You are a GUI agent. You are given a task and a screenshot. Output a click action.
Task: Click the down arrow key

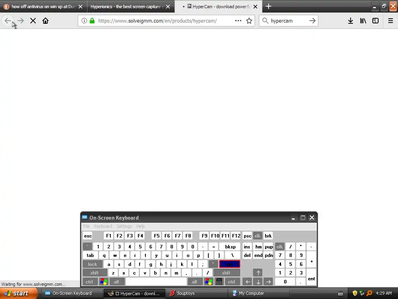click(x=258, y=282)
